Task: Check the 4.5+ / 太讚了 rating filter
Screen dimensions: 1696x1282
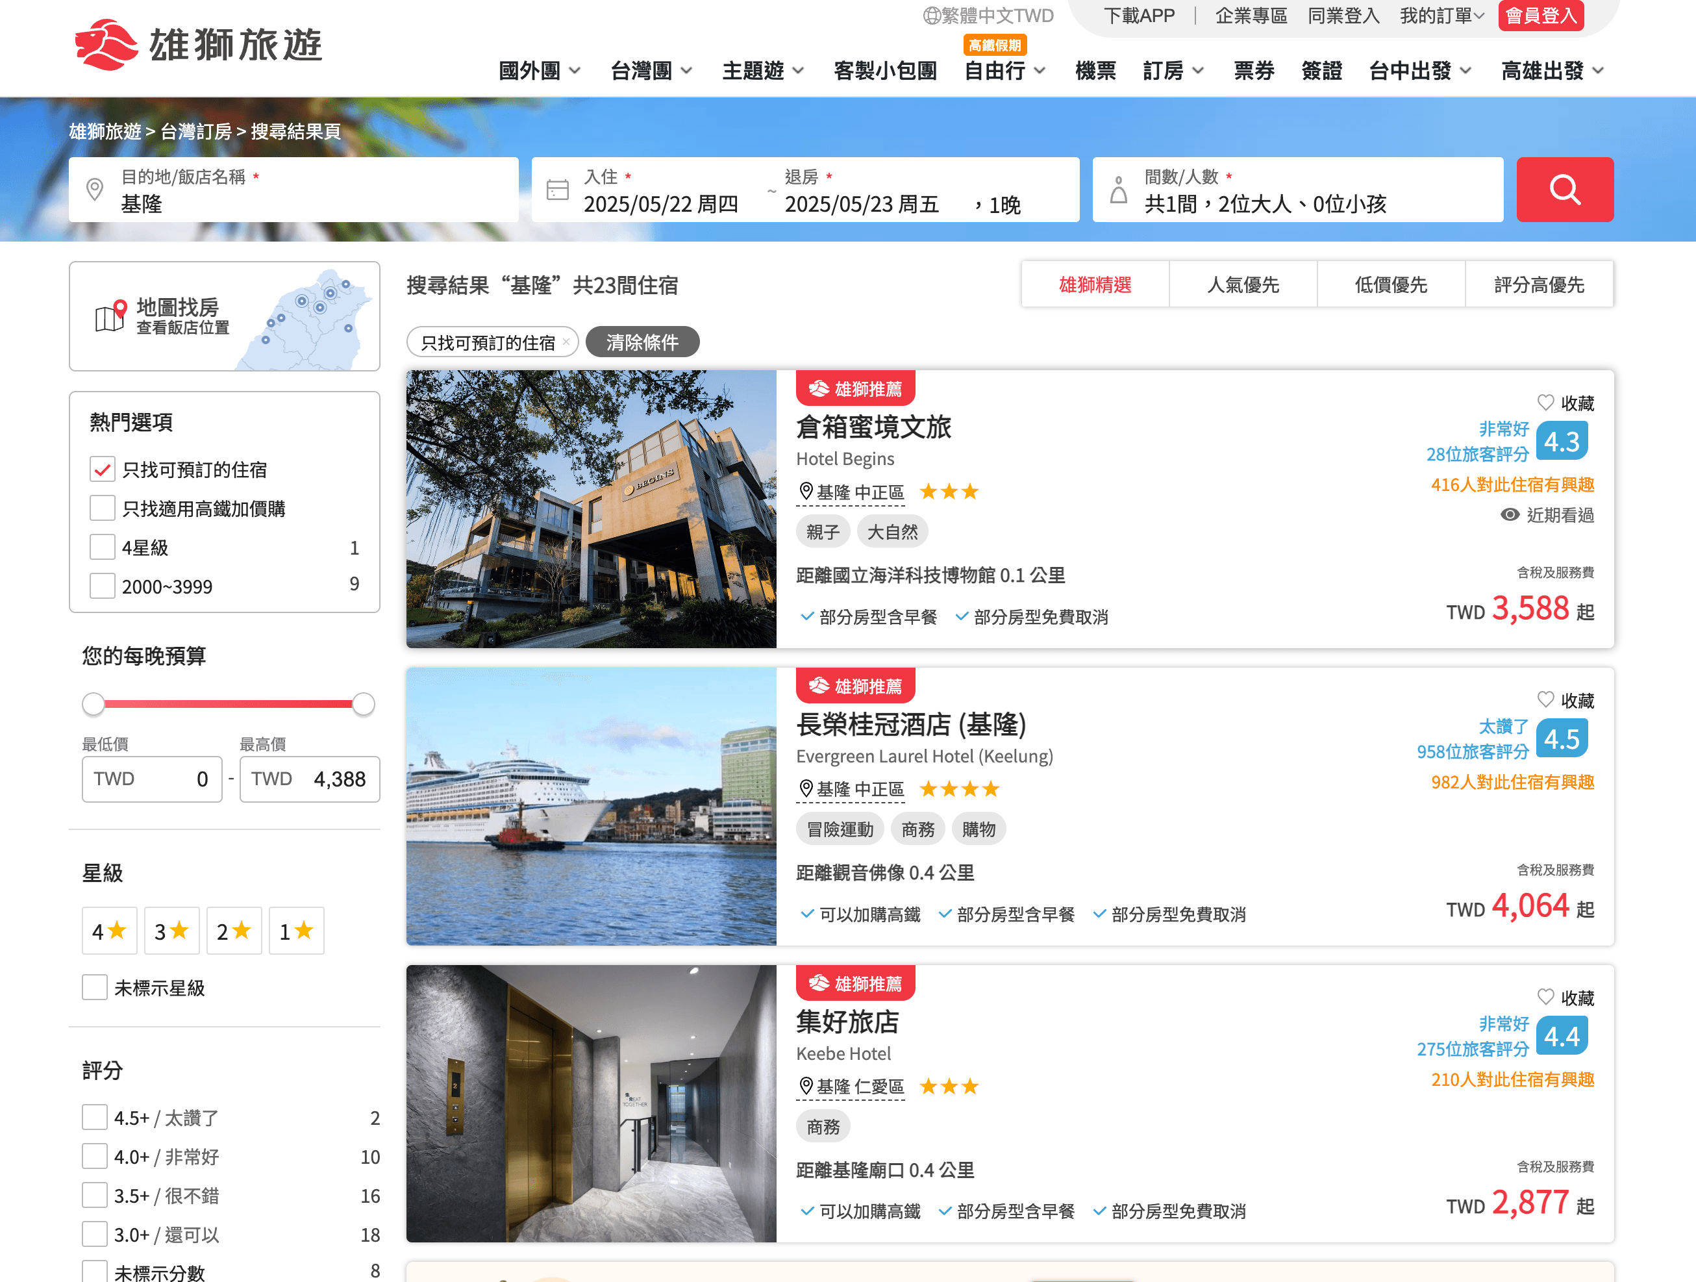Action: 95,1117
